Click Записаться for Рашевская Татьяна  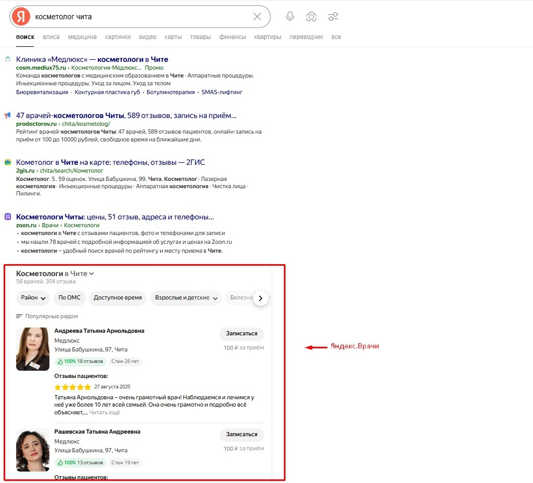(x=242, y=435)
